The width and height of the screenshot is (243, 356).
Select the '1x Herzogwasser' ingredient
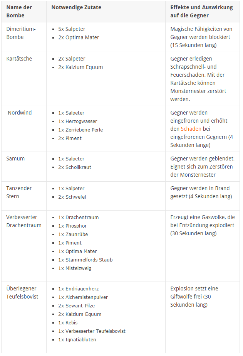click(77, 121)
